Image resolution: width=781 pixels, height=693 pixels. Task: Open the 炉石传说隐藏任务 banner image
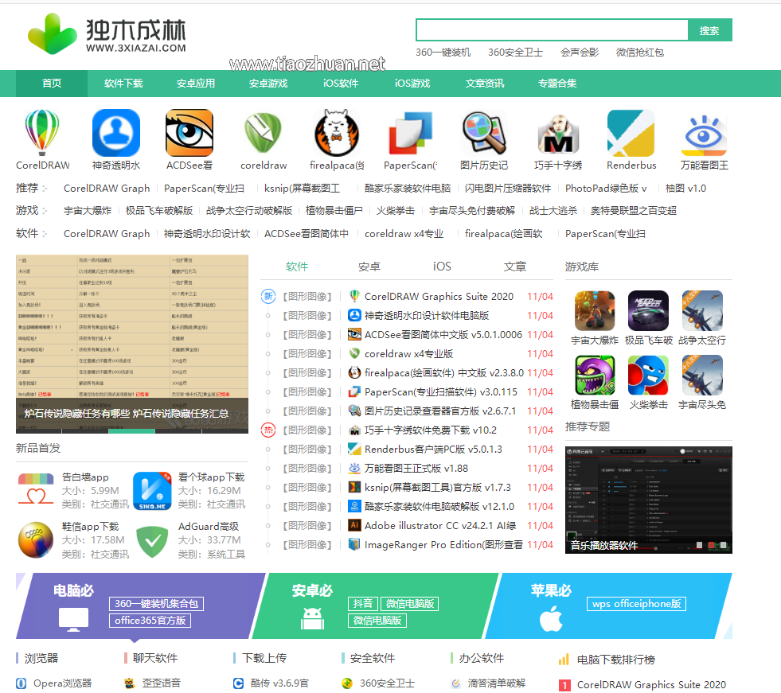132,344
